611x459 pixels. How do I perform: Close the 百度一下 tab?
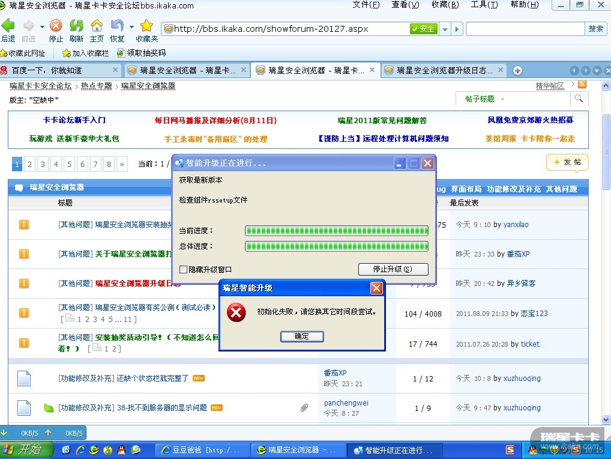tap(115, 70)
